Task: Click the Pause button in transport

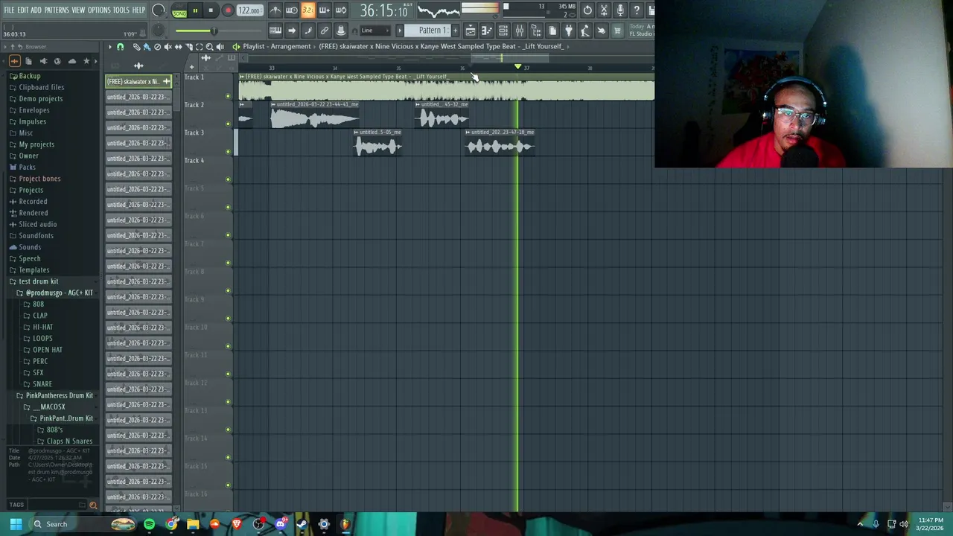Action: coord(195,10)
